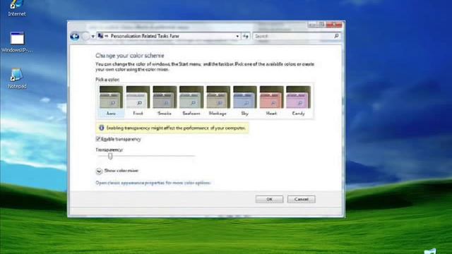
Task: Click the info icon in transparency warning
Action: (x=102, y=128)
